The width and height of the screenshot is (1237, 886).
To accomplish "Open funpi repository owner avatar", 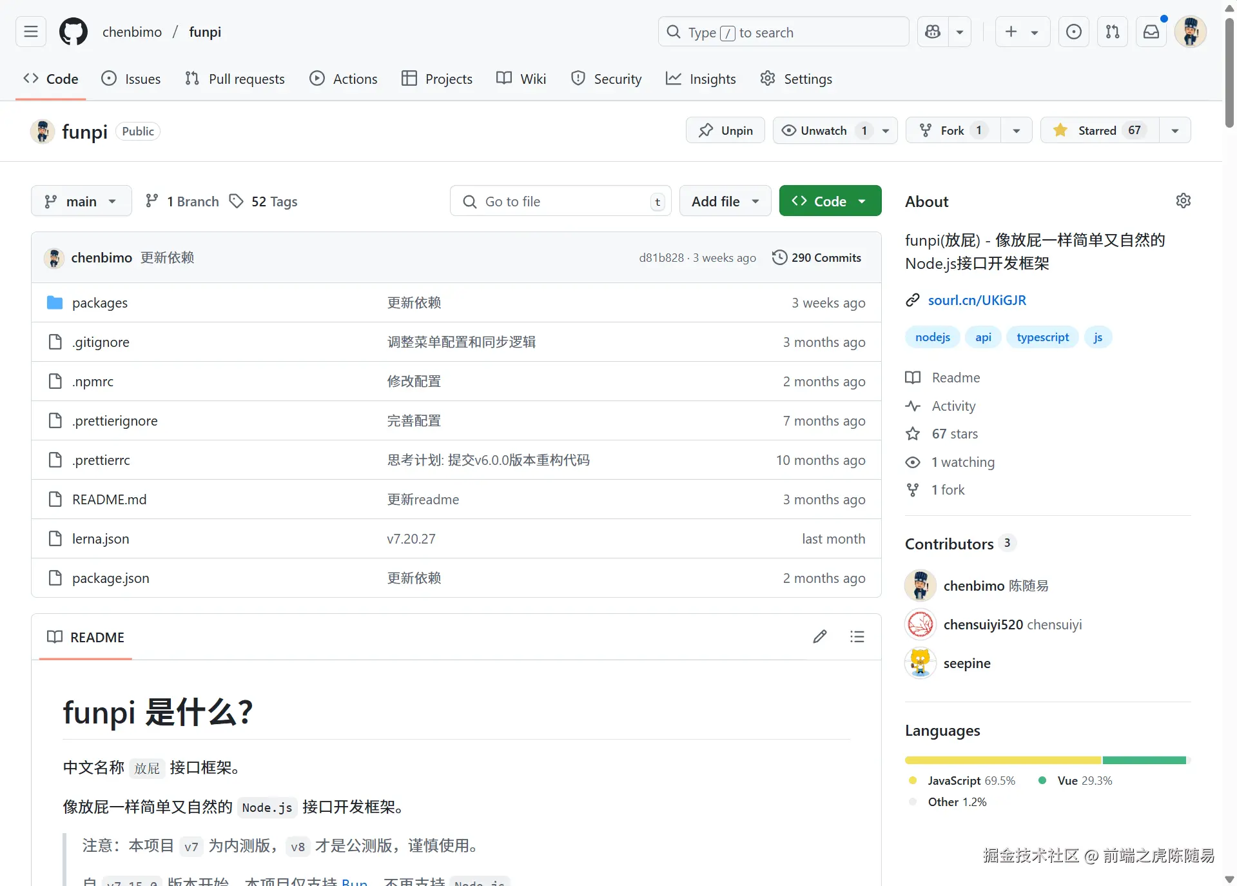I will pos(43,131).
